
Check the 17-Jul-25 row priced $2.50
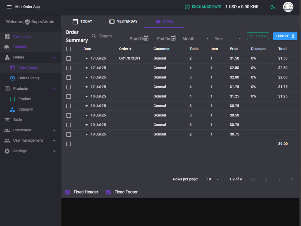[69, 68]
